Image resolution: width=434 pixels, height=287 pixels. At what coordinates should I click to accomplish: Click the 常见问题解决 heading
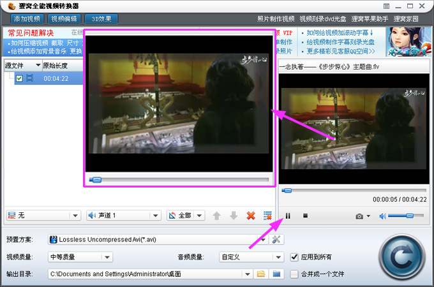[x=31, y=33]
